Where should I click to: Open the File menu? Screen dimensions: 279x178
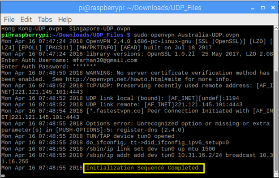tap(9, 19)
